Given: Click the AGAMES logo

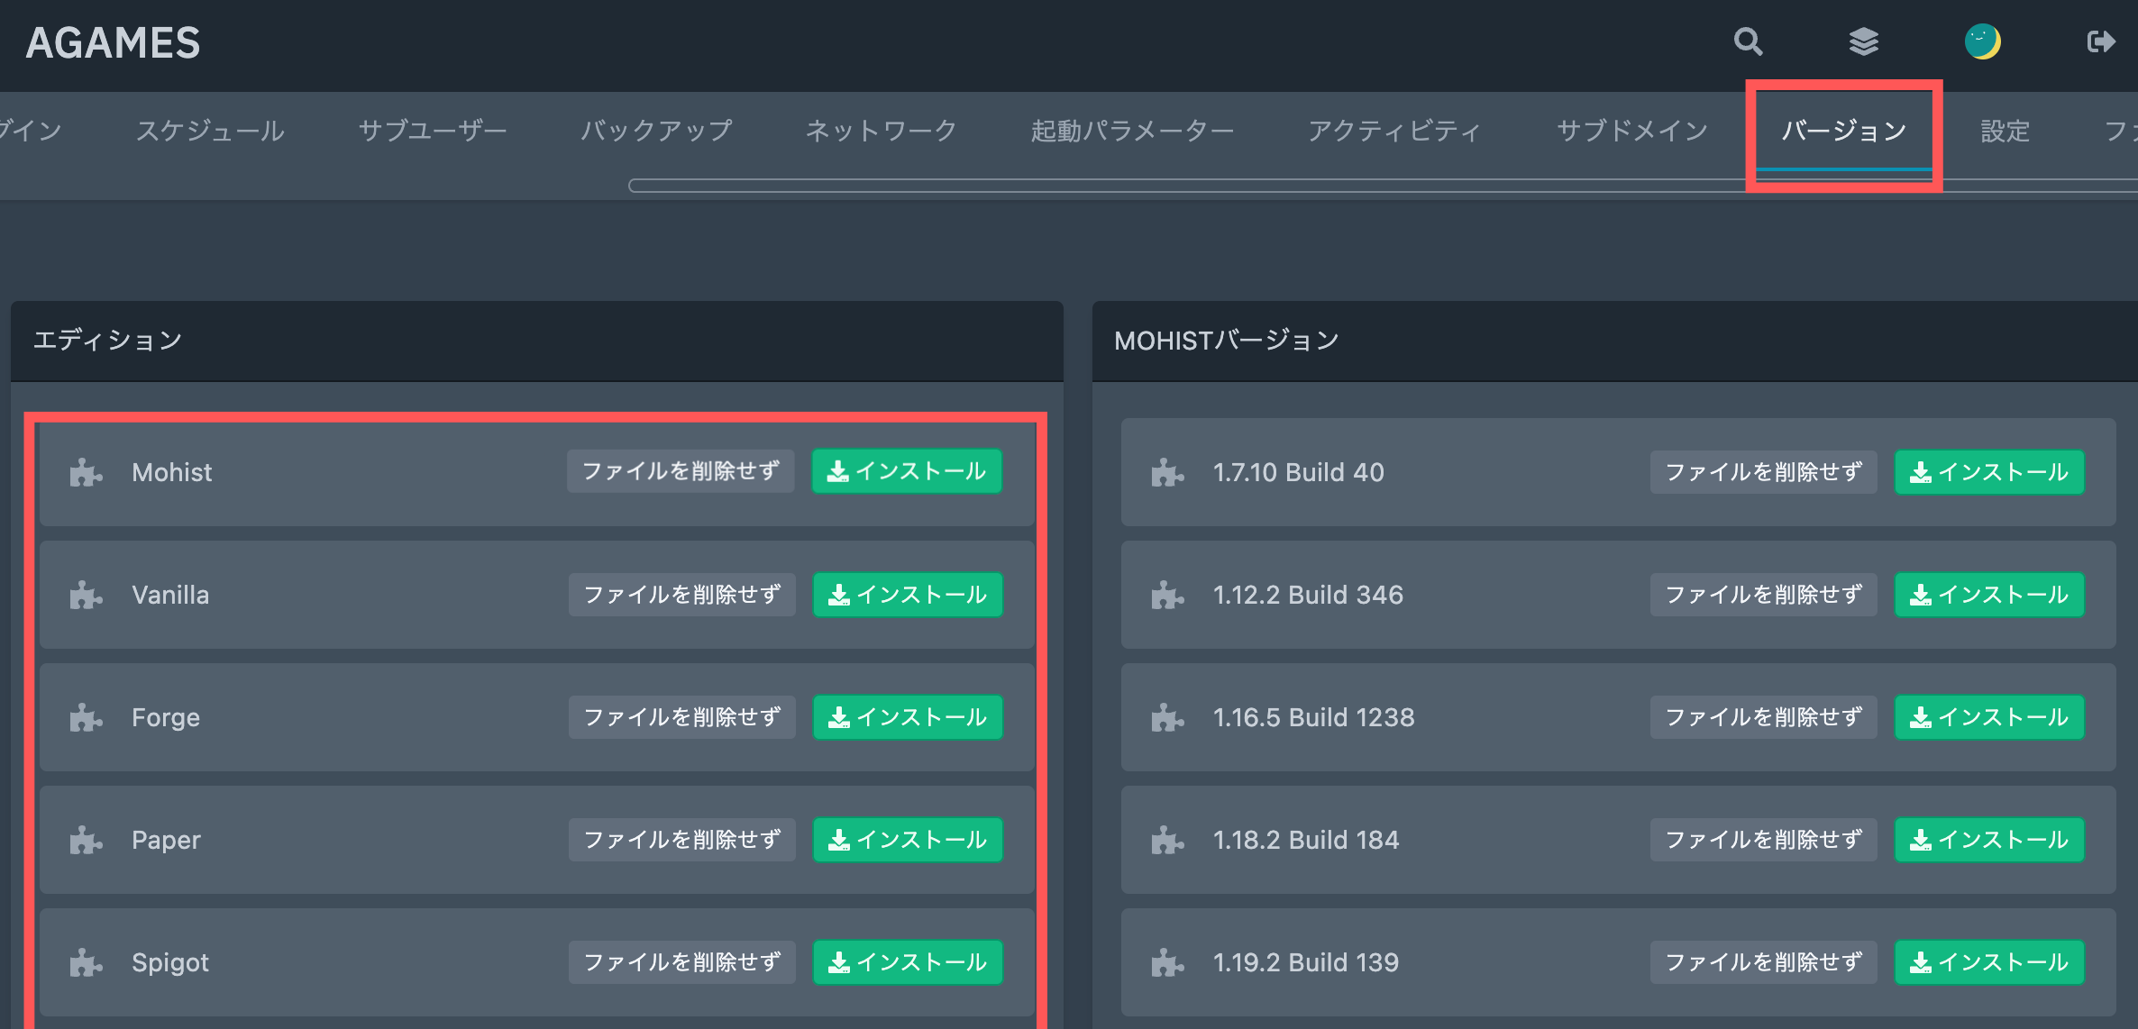Looking at the screenshot, I should click(114, 42).
